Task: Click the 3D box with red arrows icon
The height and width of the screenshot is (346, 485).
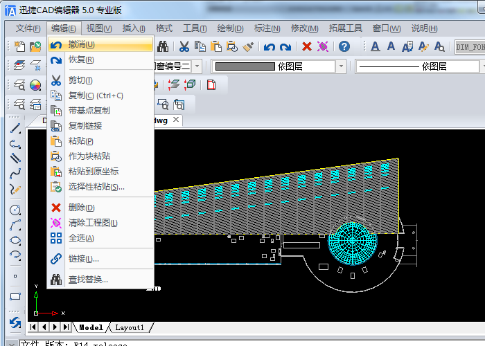Action: click(190, 84)
